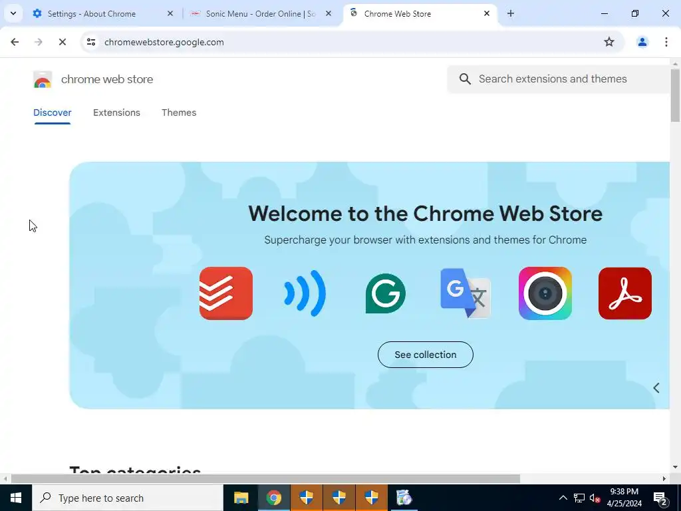Click the vertical scrollbar thumb
681x511 pixels.
click(675, 95)
